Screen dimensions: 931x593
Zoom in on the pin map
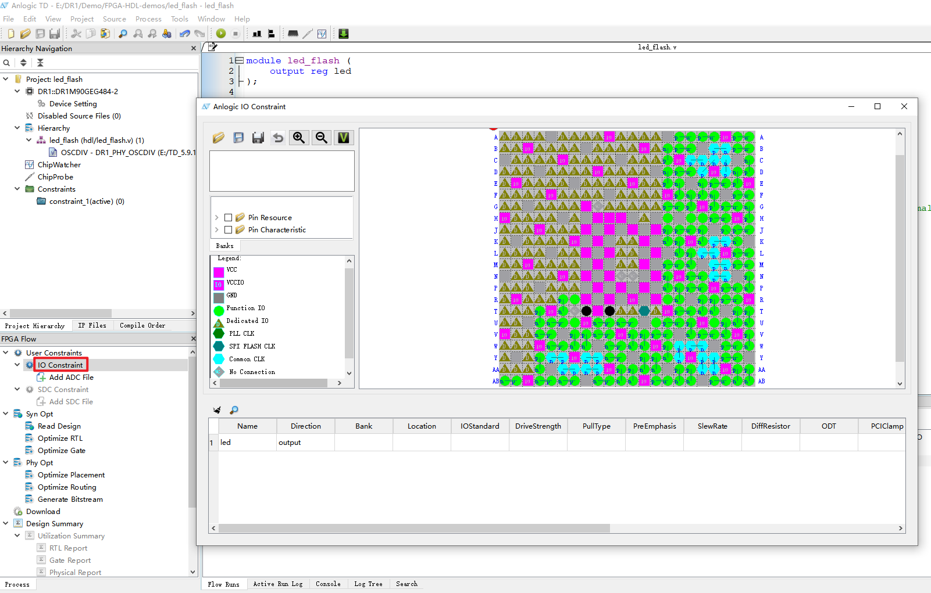pyautogui.click(x=299, y=138)
